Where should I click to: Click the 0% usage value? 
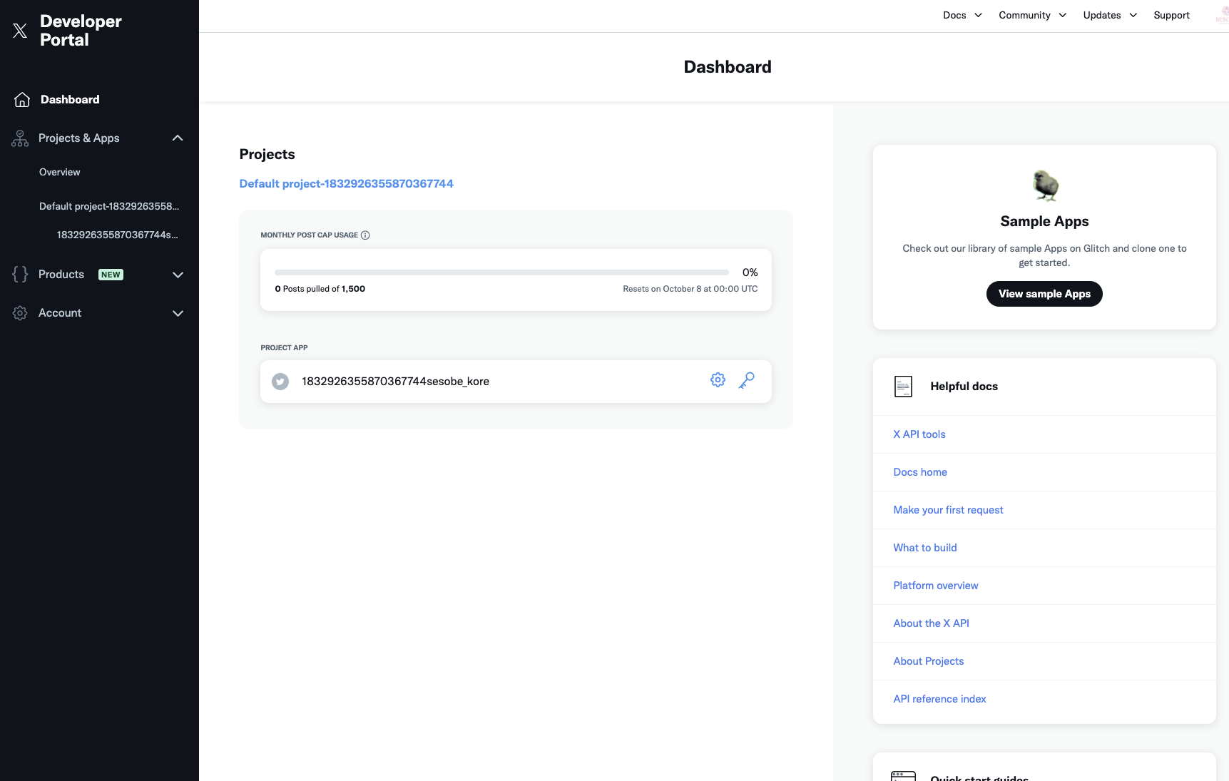pyautogui.click(x=750, y=272)
